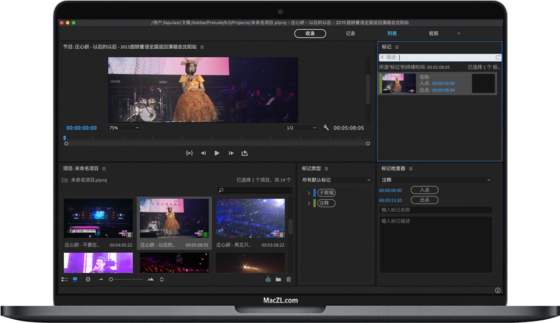This screenshot has height=323, width=560.
Task: Open the wrench settings icon near the timecode
Action: tap(325, 128)
